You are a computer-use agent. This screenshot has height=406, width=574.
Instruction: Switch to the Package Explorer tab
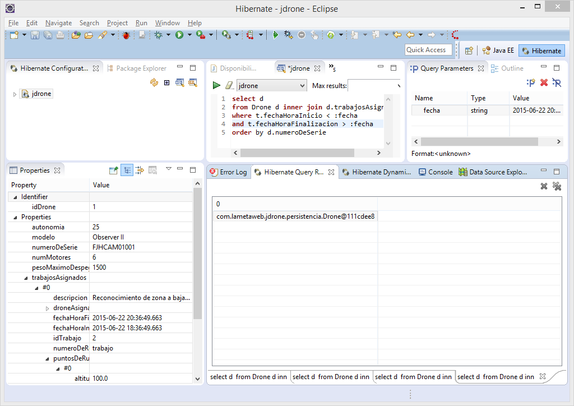137,68
